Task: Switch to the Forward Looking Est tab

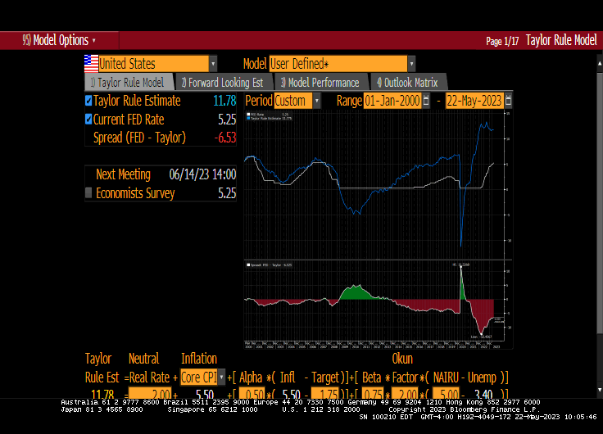Action: 222,82
